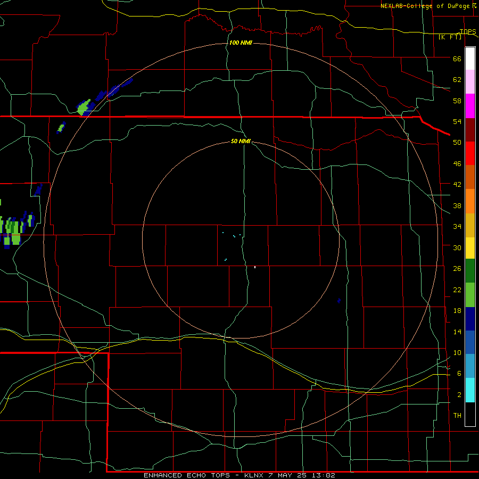
Task: Select the "7 MAY 25 13:02" timestamp
Action: coord(302,475)
